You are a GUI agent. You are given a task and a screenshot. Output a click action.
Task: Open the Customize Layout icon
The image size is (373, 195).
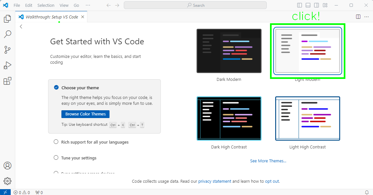pos(325,5)
